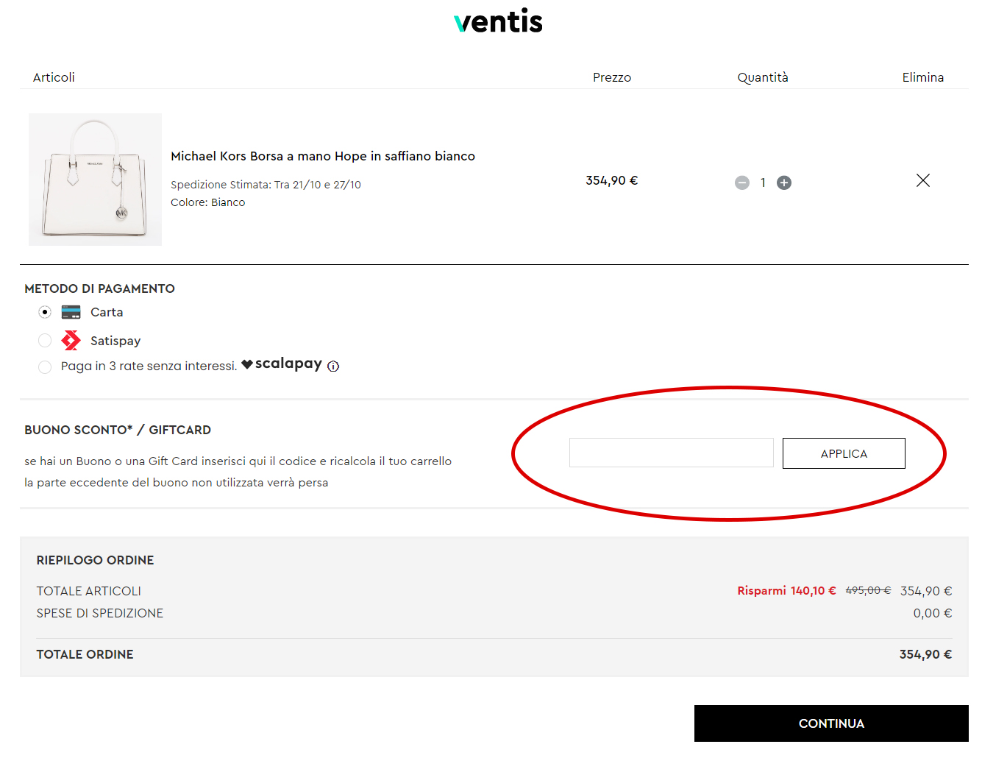This screenshot has height=758, width=982.
Task: Click the Articoli column header
Action: pyautogui.click(x=54, y=77)
